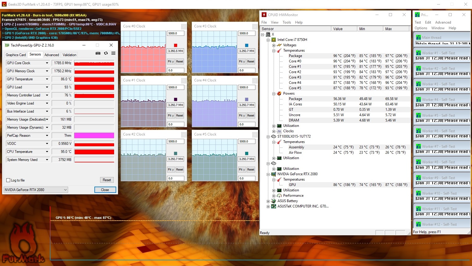Click the Voltages icon in HWMonitor tree

(x=279, y=45)
